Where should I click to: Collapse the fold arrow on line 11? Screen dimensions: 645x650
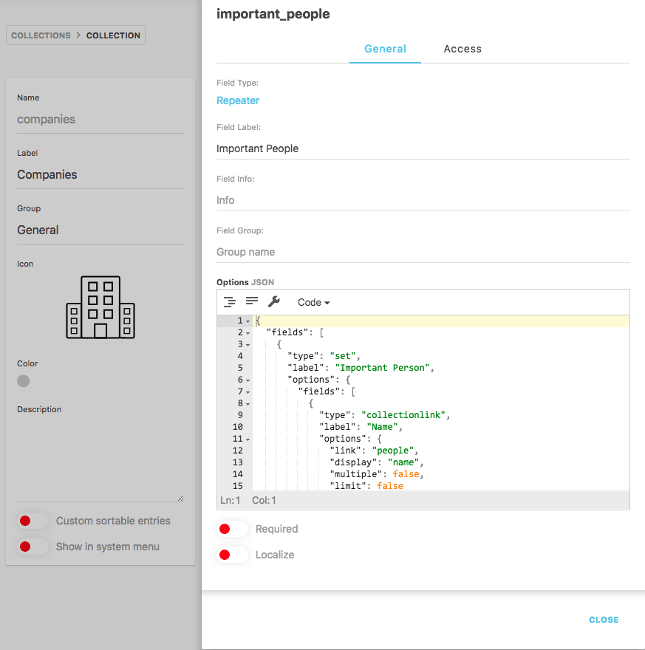click(248, 439)
